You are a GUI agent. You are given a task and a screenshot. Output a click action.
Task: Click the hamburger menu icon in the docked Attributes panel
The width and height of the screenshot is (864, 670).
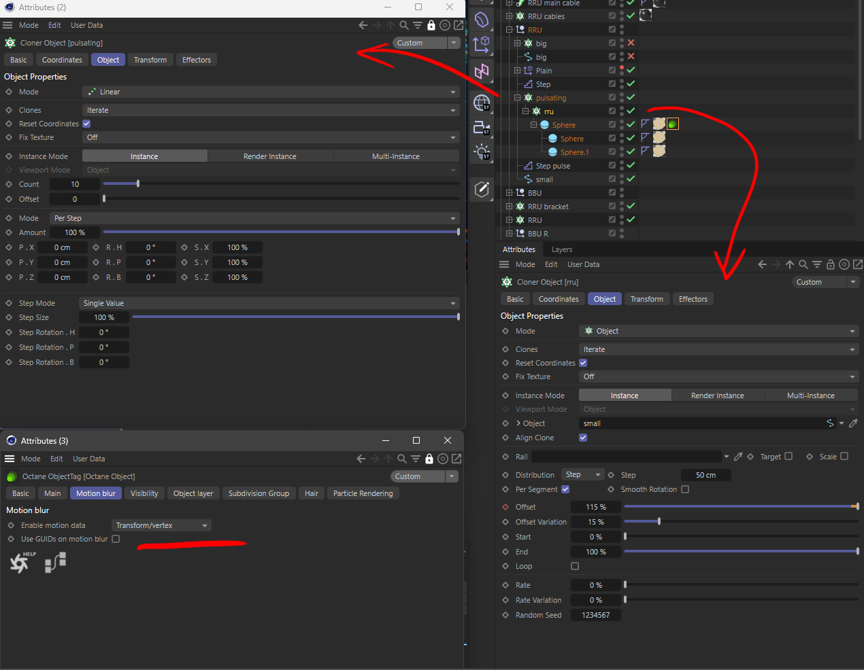504,264
